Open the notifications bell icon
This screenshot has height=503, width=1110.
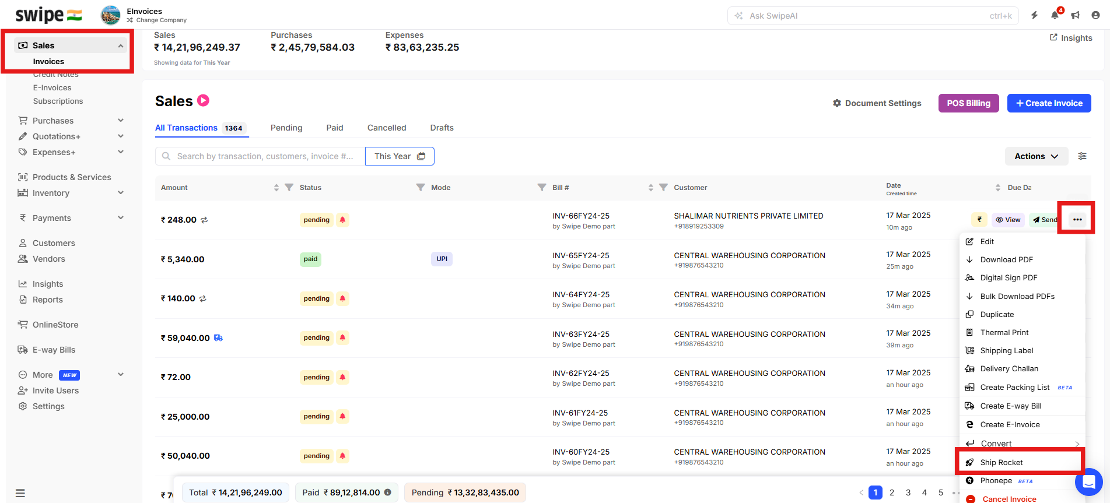[x=1055, y=15]
